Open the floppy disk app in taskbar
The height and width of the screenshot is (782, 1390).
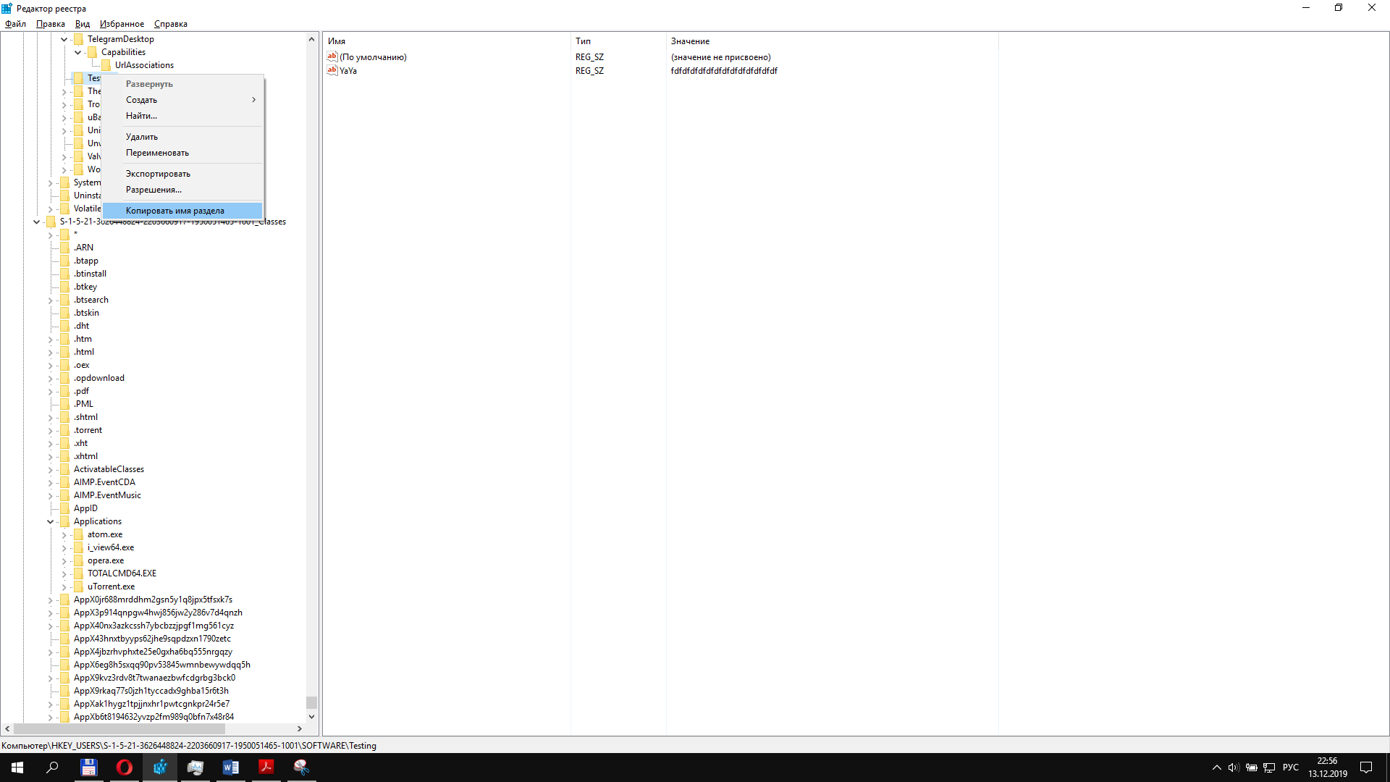click(88, 768)
